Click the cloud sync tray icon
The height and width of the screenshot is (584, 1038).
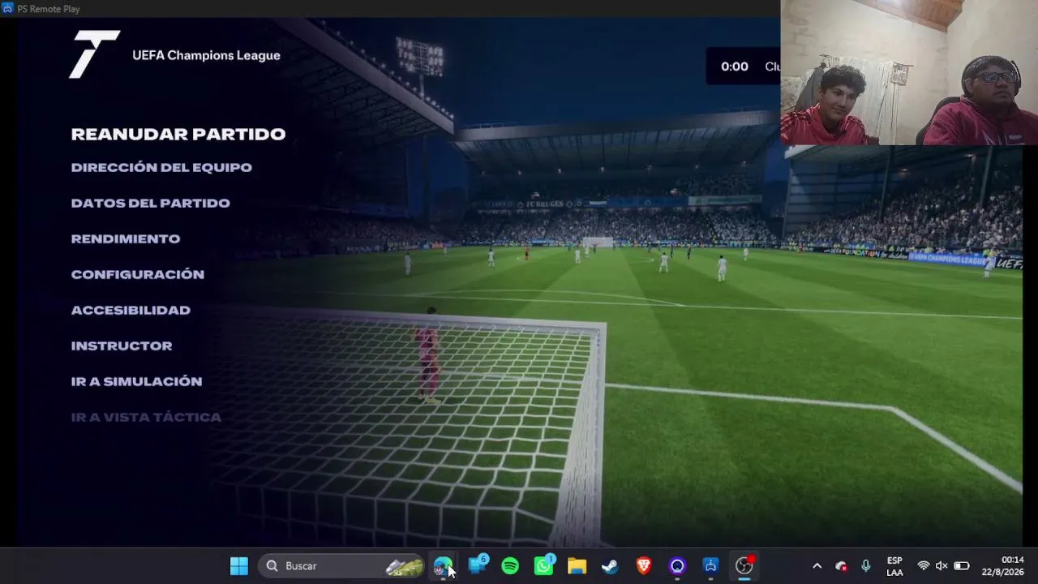coord(841,566)
